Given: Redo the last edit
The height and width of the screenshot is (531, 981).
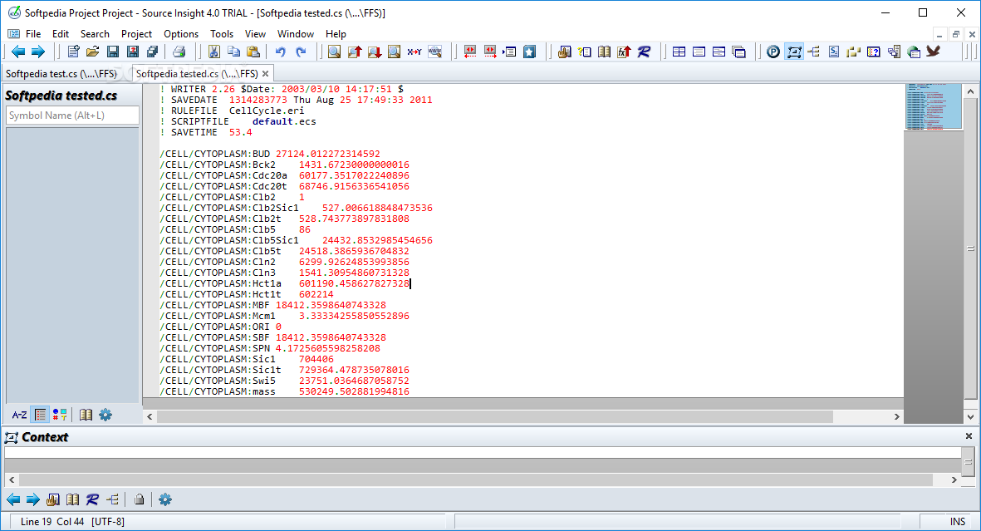Looking at the screenshot, I should tap(301, 52).
